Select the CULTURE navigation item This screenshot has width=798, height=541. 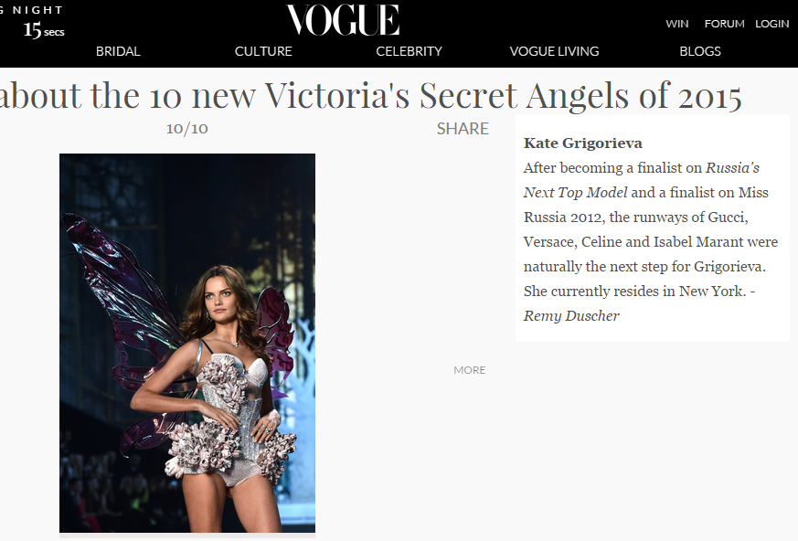coord(263,51)
